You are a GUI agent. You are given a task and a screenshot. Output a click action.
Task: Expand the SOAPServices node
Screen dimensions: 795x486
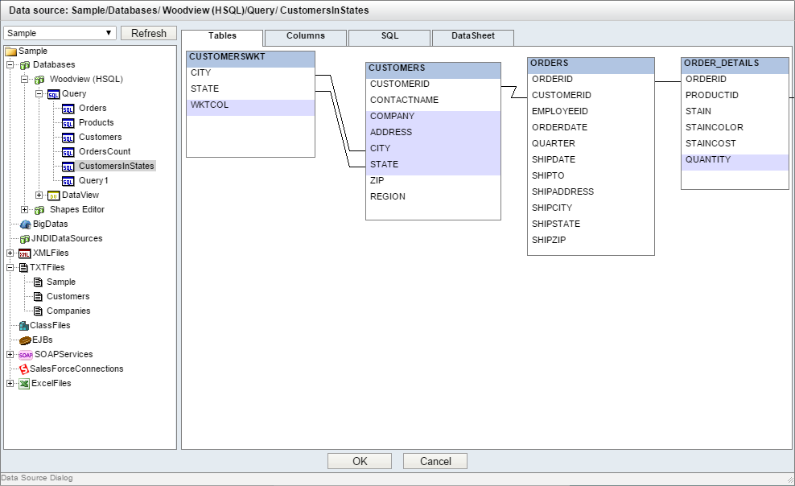10,354
